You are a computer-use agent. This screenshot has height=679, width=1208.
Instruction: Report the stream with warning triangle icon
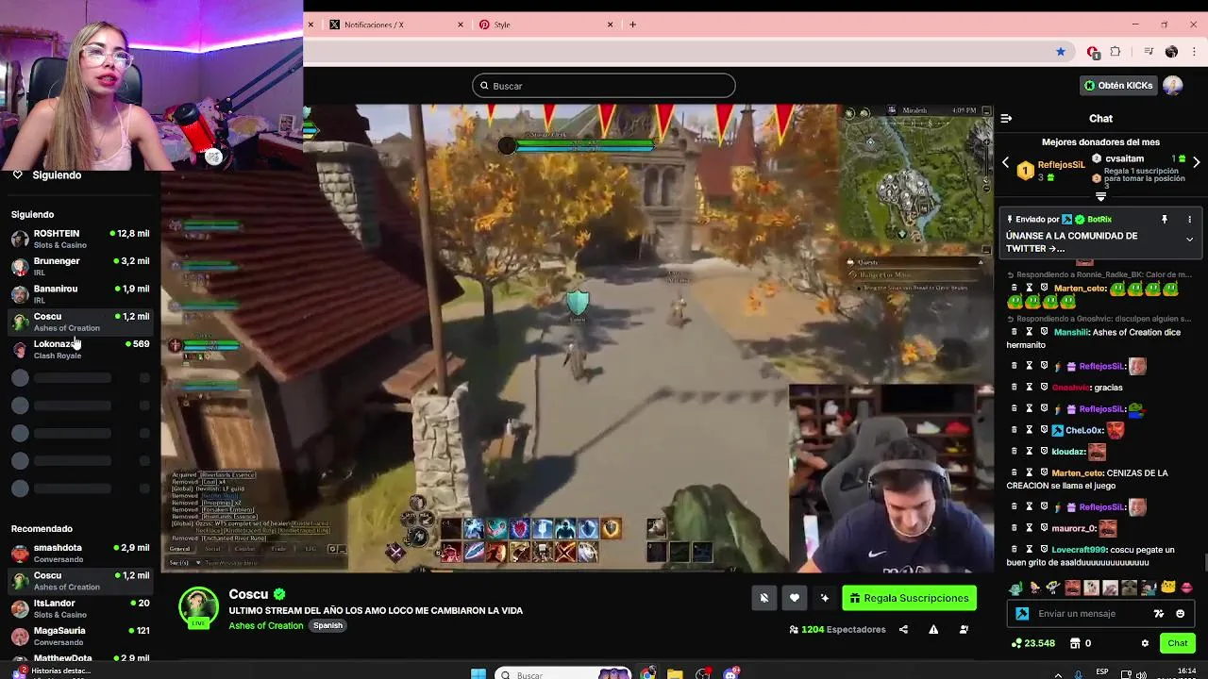pos(933,629)
